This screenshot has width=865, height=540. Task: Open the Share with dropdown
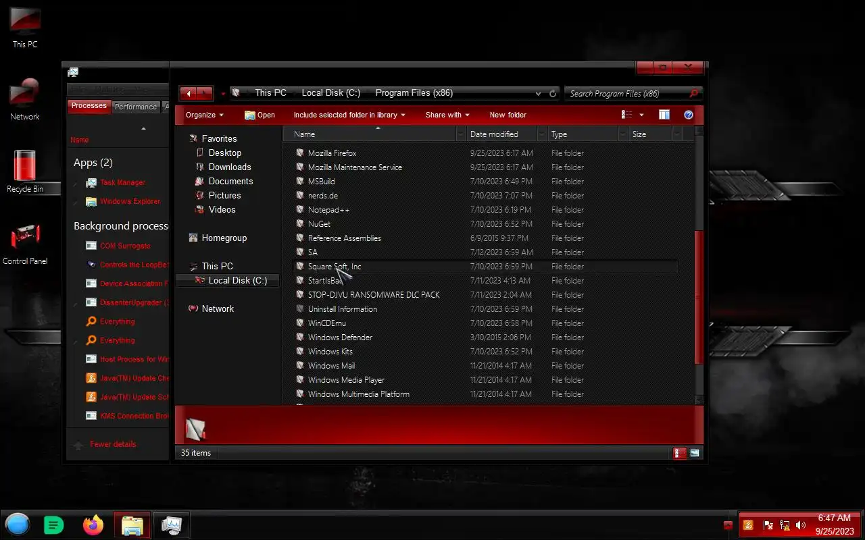coord(447,115)
